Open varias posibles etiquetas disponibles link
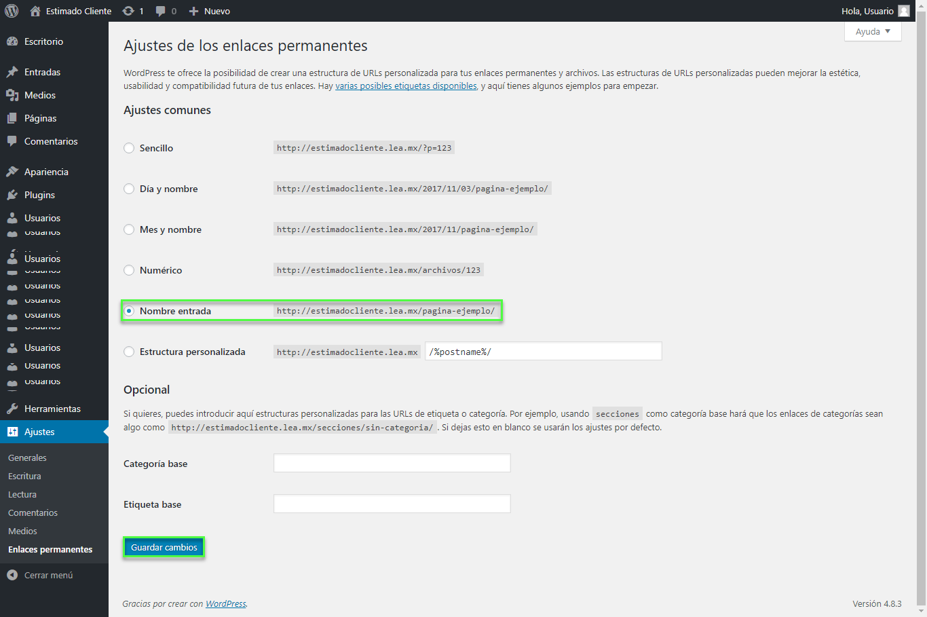The image size is (927, 617). point(406,86)
